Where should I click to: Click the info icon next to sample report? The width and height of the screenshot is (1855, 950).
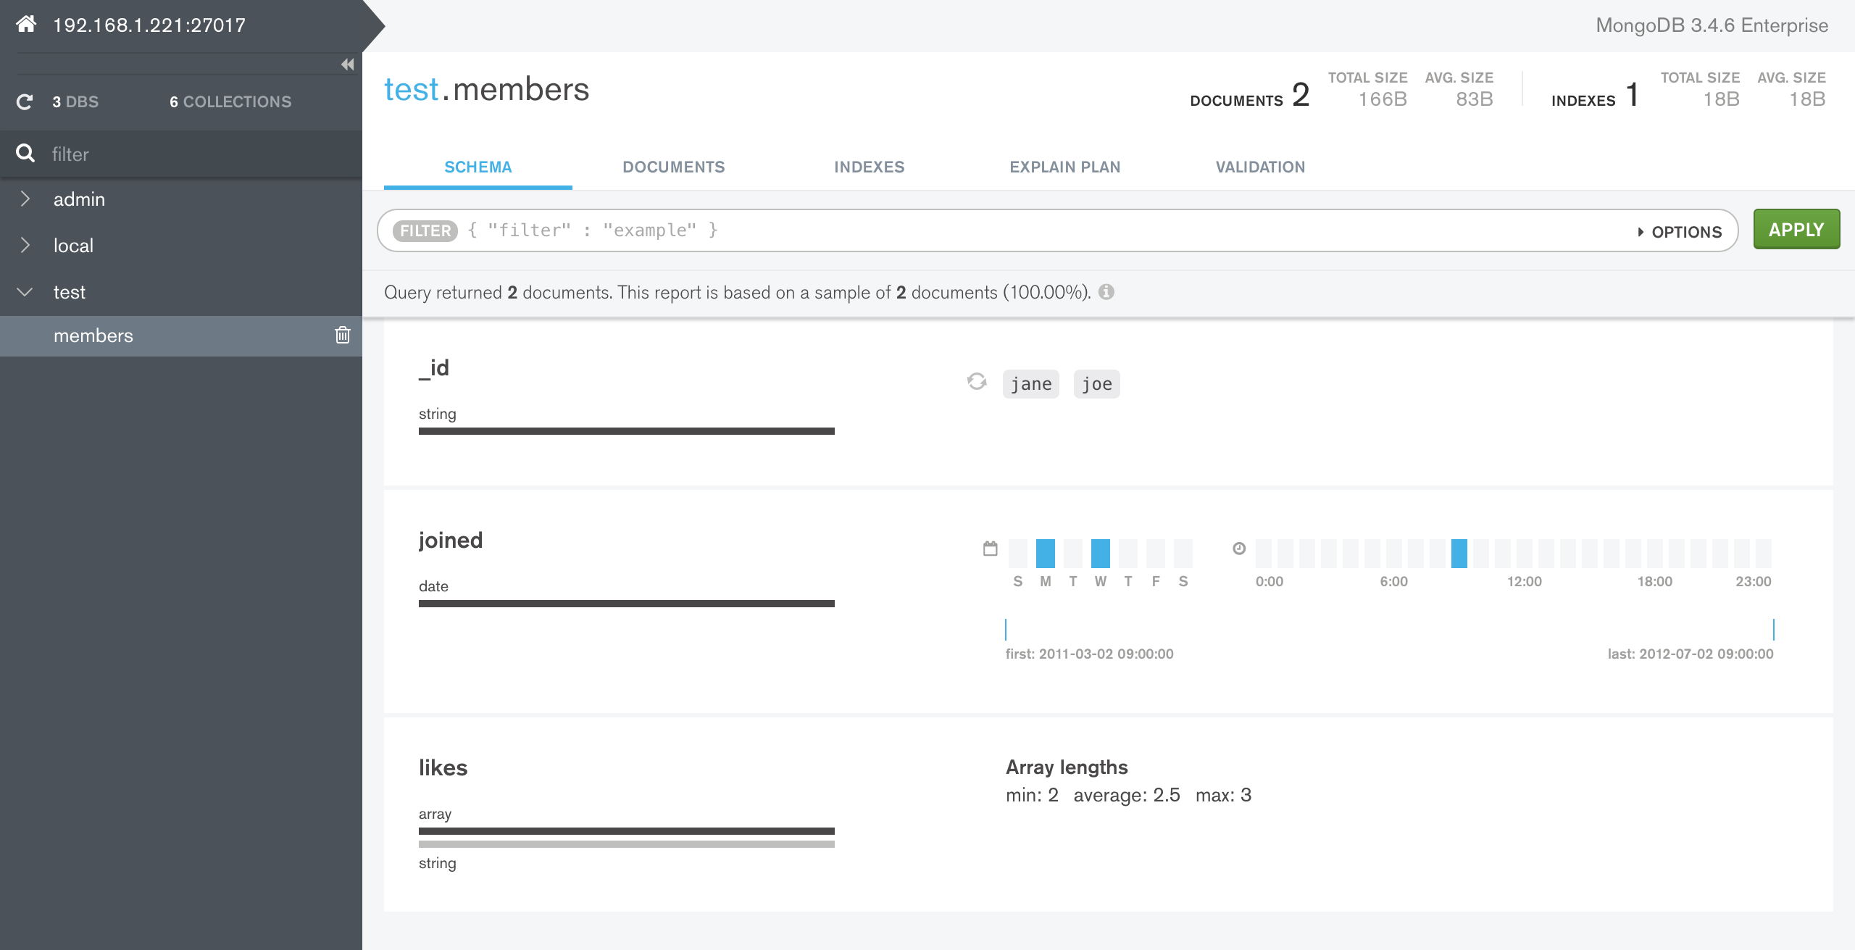coord(1106,292)
